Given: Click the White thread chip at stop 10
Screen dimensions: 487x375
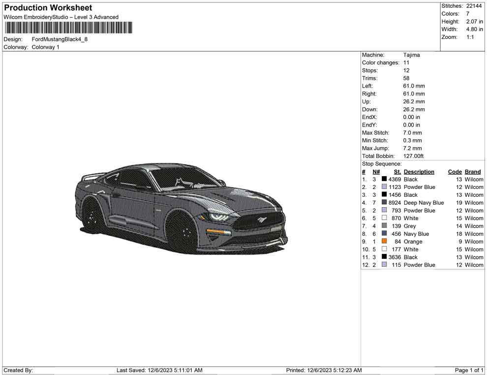Looking at the screenshot, I should 384,249.
